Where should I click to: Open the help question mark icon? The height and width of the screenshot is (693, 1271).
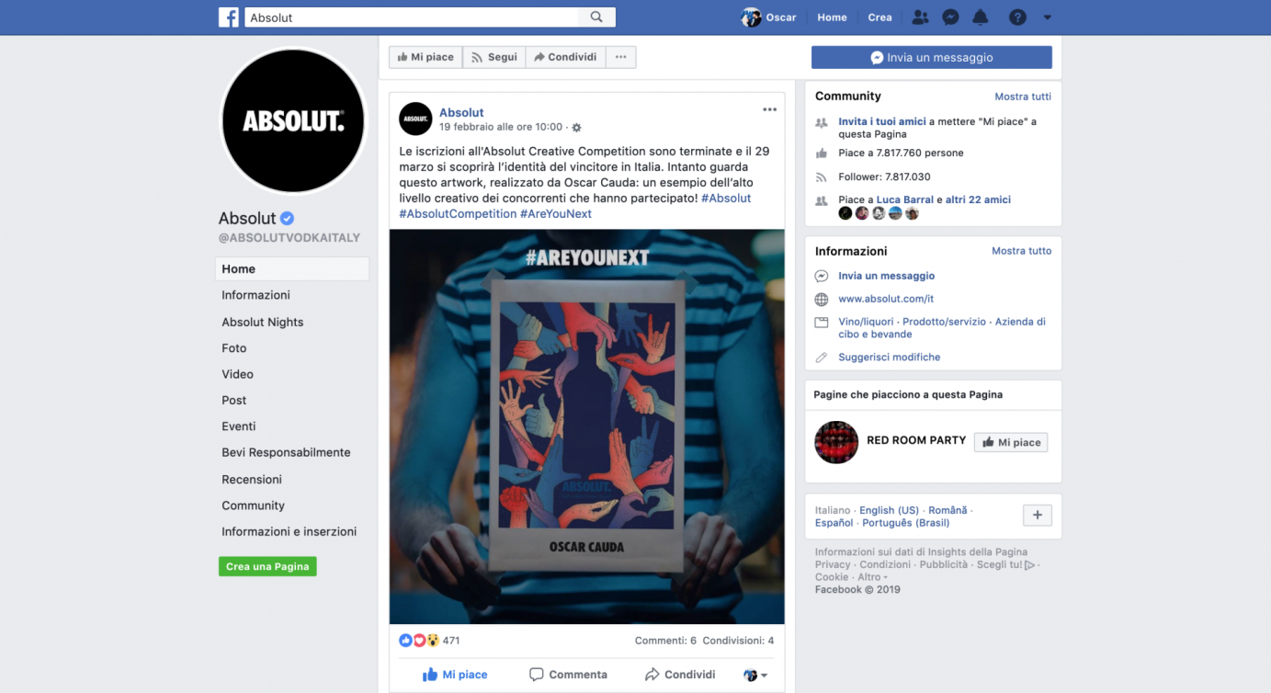[x=1017, y=17]
